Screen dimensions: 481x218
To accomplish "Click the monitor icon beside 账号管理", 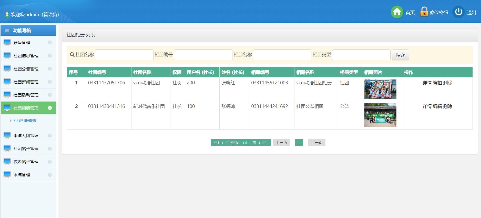I will [7, 43].
